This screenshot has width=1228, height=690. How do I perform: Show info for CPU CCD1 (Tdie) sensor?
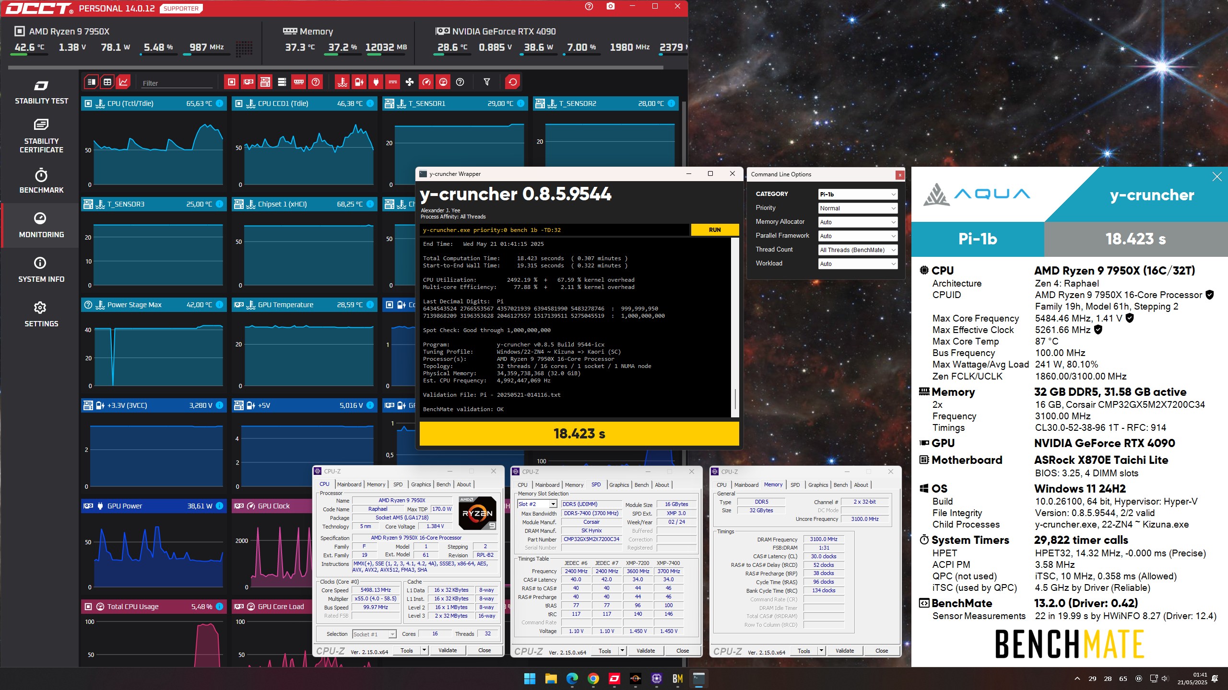click(370, 103)
